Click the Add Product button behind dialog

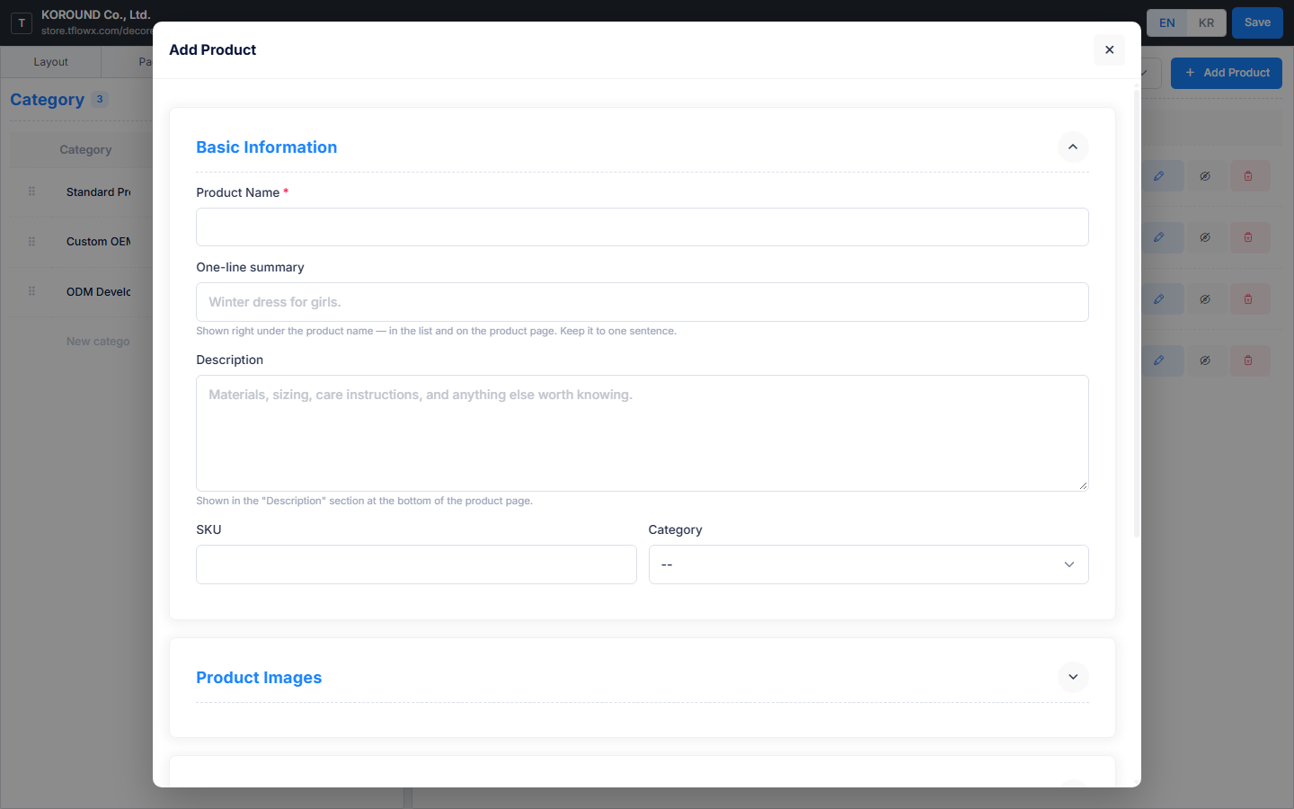(1227, 73)
